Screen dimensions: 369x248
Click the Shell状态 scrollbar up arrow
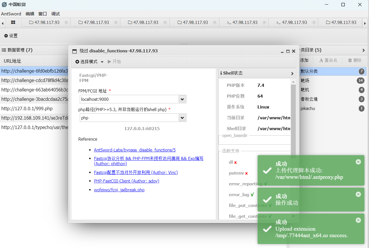(293, 82)
